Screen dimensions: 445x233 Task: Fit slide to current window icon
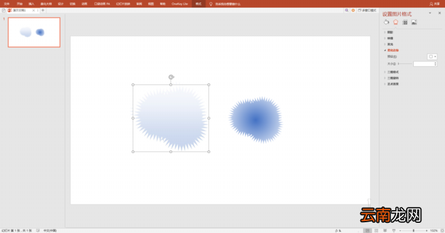442,230
